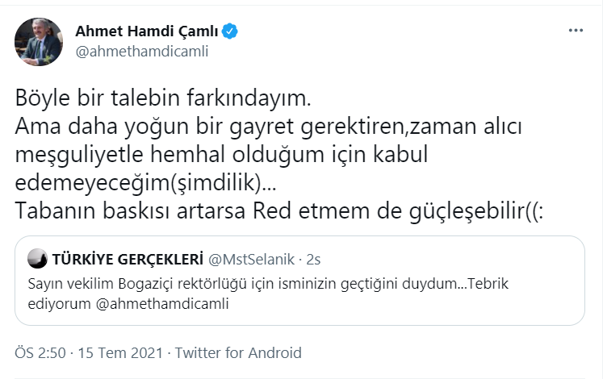Click the TÜRKİYE GERÇEKLERİ avatar in quoted tweet
Image resolution: width=603 pixels, height=379 pixels.
click(37, 259)
